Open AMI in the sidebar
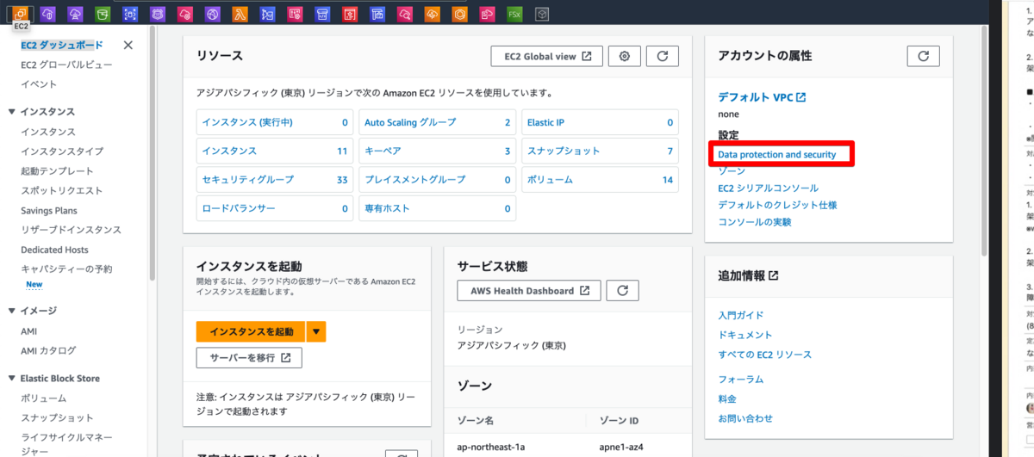The height and width of the screenshot is (457, 1034). tap(28, 331)
